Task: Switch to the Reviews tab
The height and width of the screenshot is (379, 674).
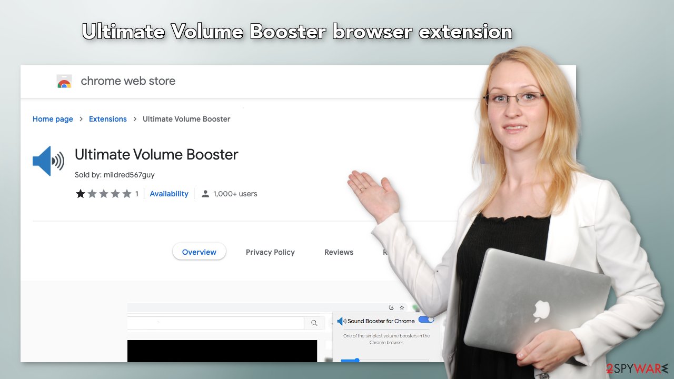Action: (x=339, y=252)
